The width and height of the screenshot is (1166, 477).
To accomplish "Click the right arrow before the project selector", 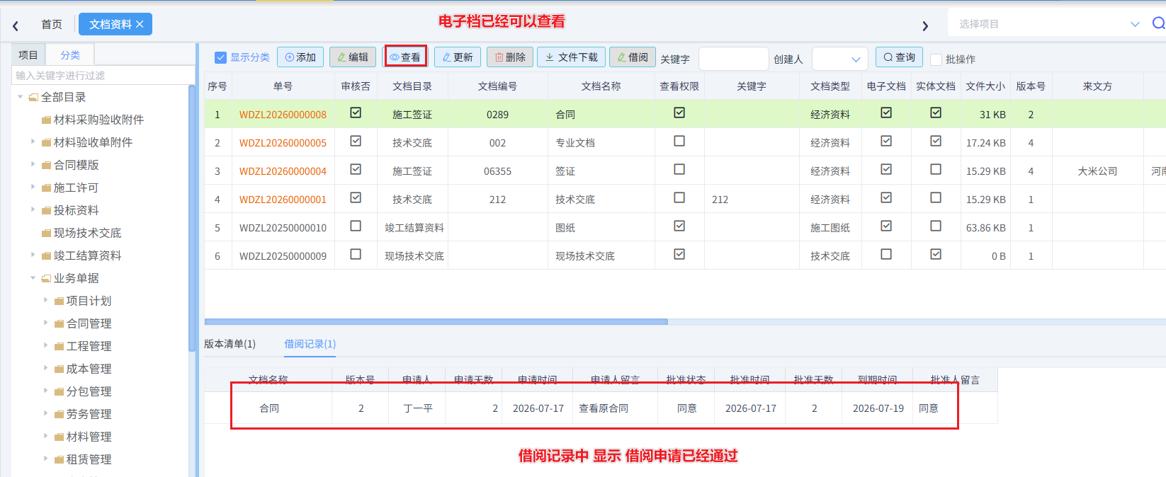I will (x=925, y=25).
